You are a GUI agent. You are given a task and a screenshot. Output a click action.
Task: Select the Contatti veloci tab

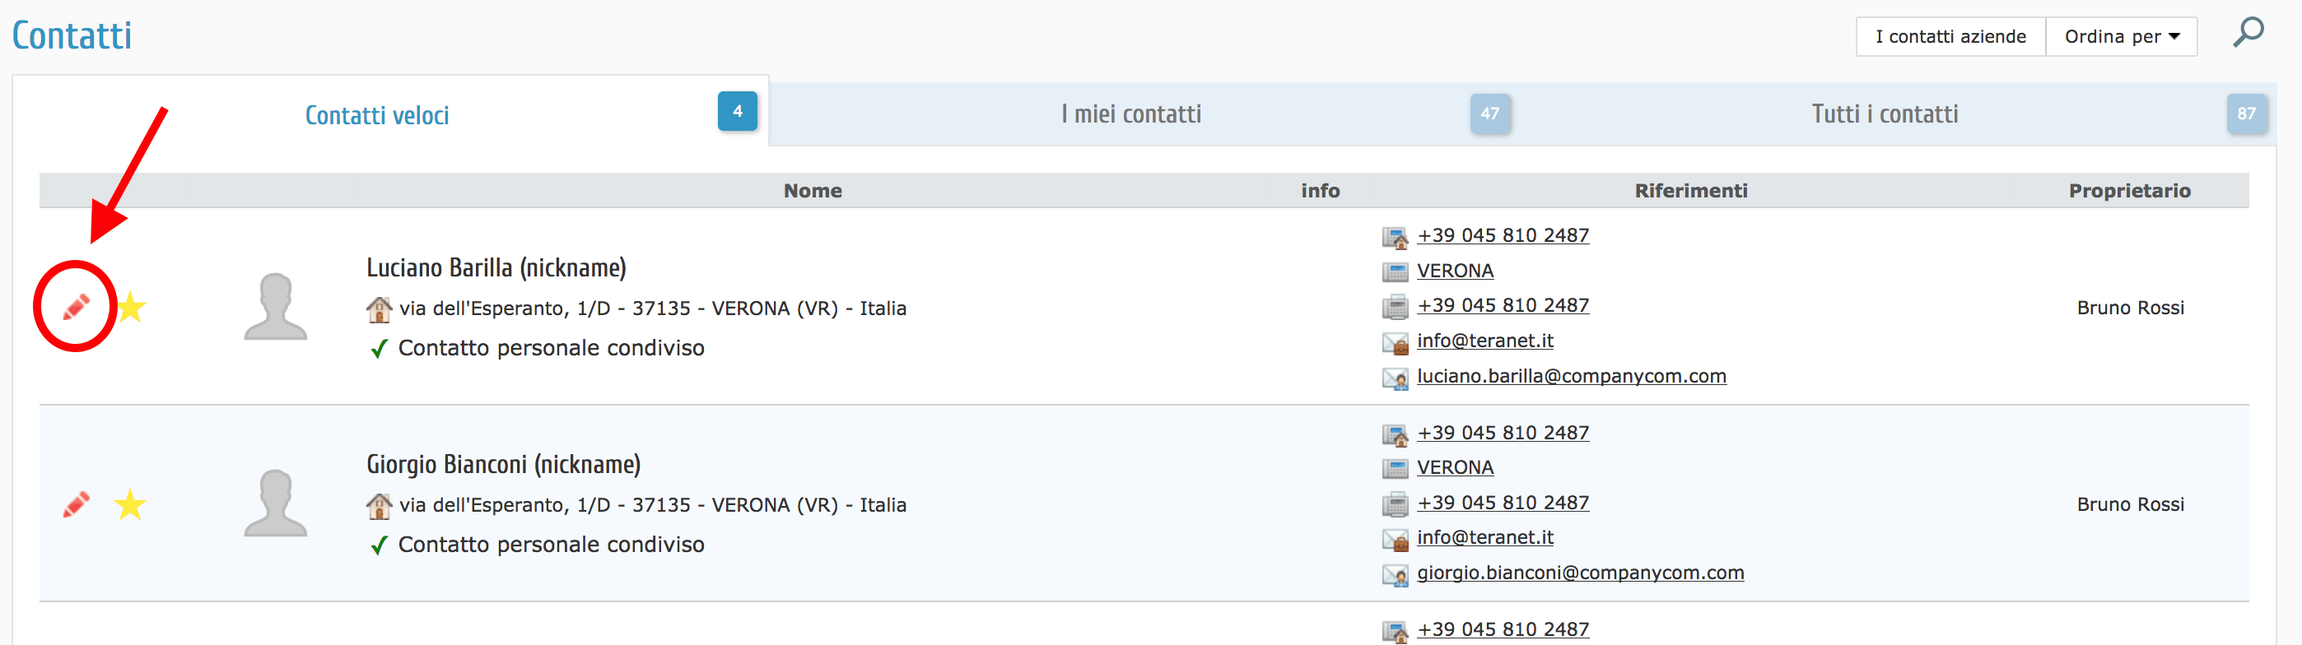(x=376, y=115)
